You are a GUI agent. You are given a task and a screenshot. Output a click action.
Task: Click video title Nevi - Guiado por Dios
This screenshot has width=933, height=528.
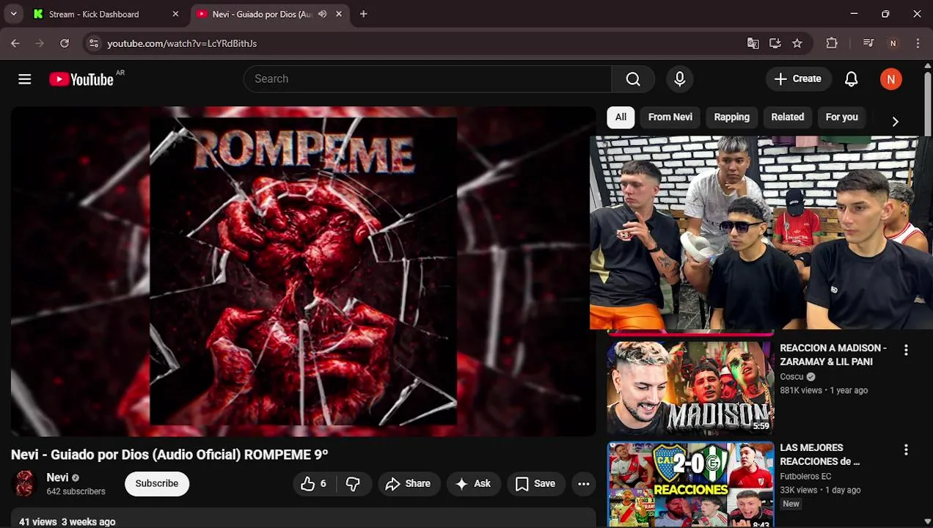tap(169, 455)
